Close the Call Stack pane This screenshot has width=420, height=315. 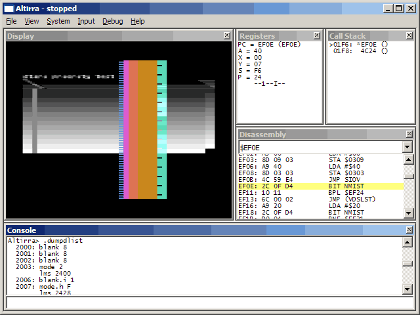[409, 35]
